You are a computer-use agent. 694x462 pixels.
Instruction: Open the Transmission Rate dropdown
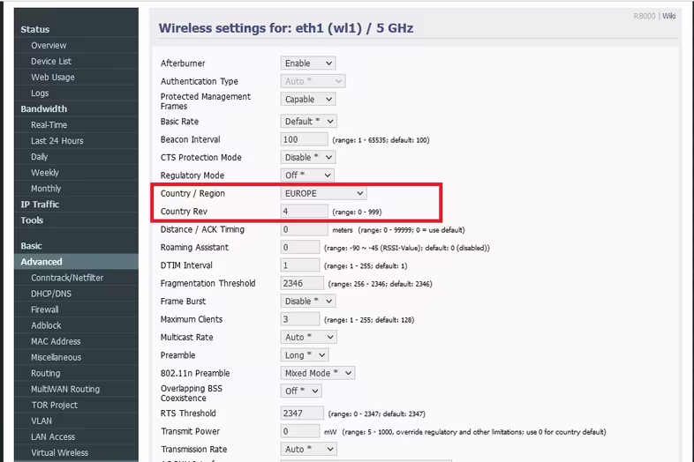[308, 449]
